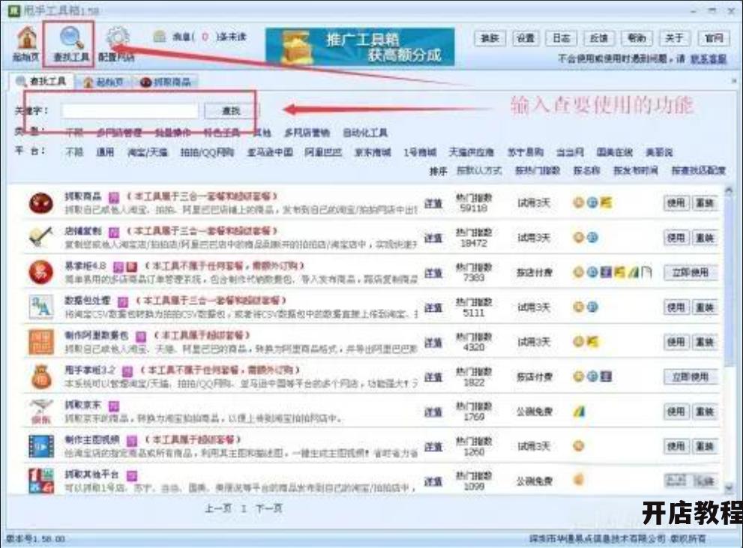Viewport: 743px width, 548px height.
Task: Filter platform by 京东商城
Action: pos(373,152)
